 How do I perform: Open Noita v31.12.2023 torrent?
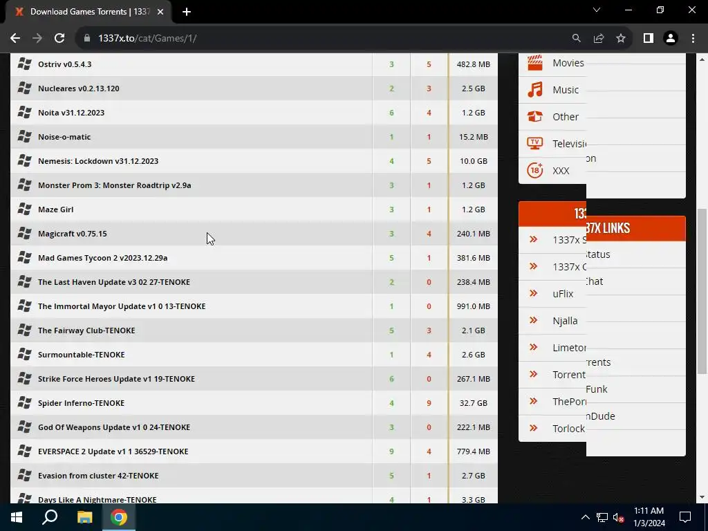[71, 113]
